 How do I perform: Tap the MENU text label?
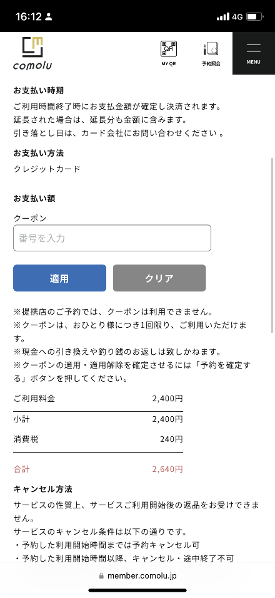coord(254,62)
